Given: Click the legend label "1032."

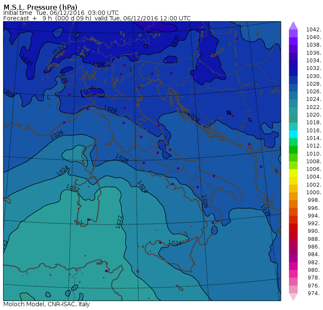Looking at the screenshot, I should (x=314, y=68).
